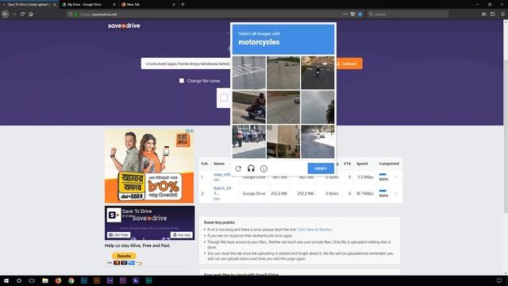The width and height of the screenshot is (508, 286).
Task: Click the savetodrive.net address bar
Action: [207, 14]
